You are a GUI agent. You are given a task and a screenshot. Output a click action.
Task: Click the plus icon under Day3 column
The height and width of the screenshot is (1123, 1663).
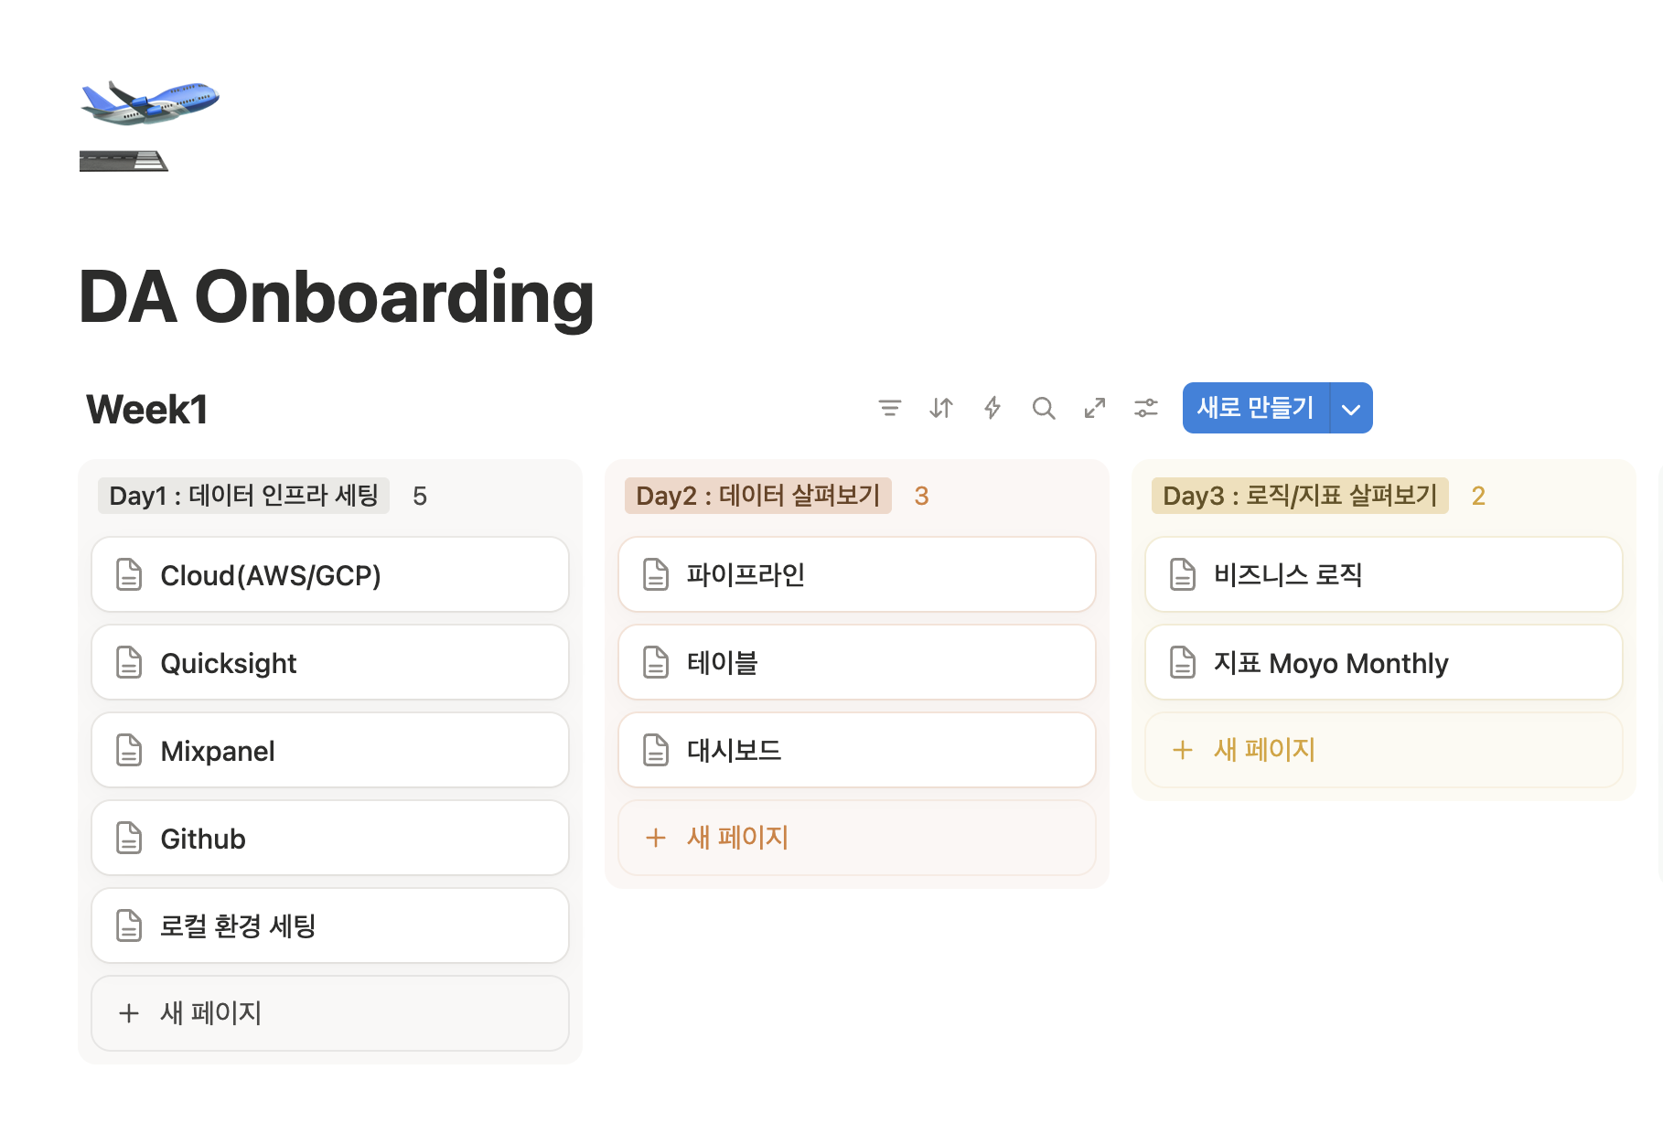[1183, 750]
